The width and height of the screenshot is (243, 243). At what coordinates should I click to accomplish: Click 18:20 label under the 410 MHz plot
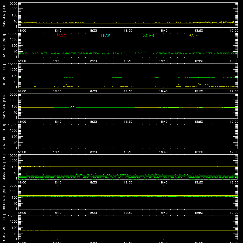pos(93,61)
